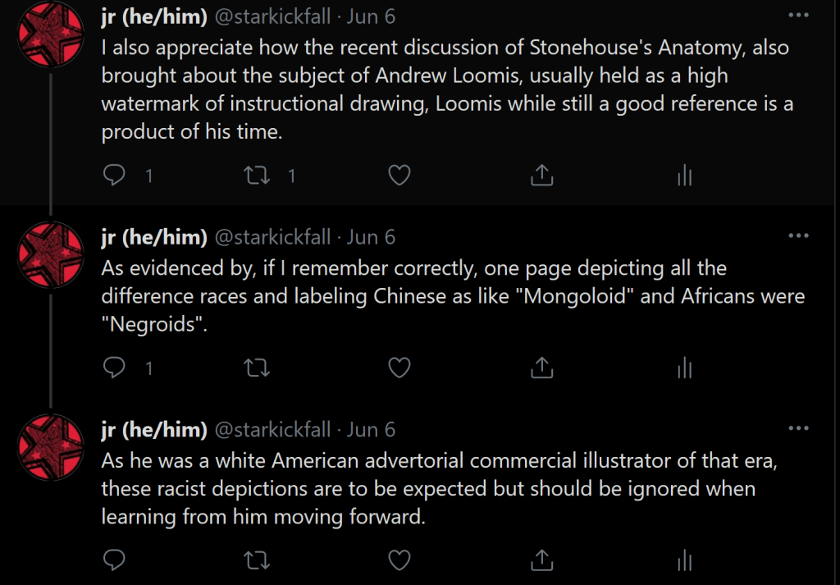840x585 pixels.
Task: Reply to the Stonehouse's Anatomy tweet
Action: pyautogui.click(x=115, y=175)
